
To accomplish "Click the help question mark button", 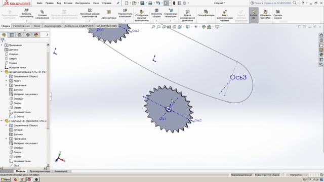I will point(303,3).
